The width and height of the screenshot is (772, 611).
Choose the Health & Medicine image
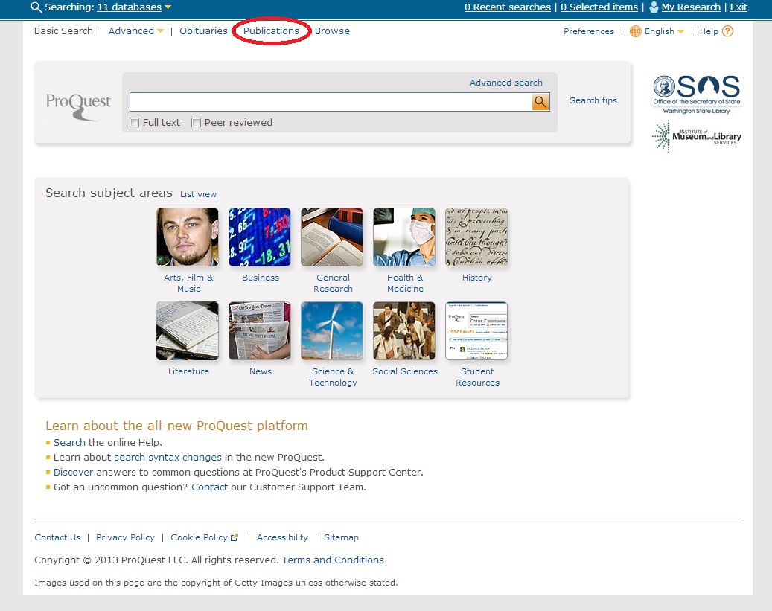click(x=404, y=237)
